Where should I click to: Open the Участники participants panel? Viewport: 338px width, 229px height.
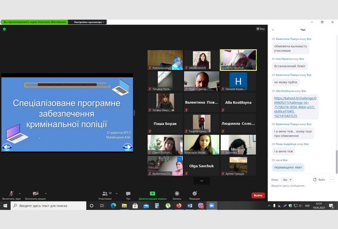pos(105,195)
